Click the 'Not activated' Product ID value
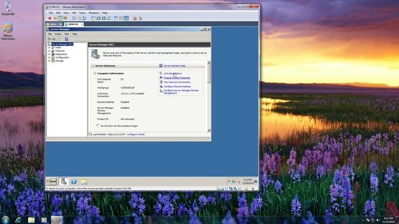This screenshot has height=224, width=399. 127,119
